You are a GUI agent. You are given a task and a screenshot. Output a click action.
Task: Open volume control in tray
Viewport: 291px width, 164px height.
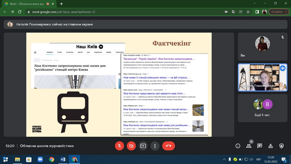coord(251,159)
